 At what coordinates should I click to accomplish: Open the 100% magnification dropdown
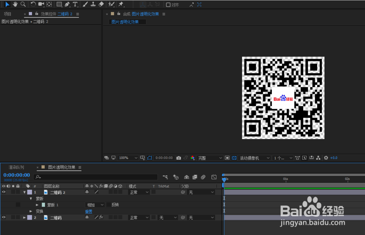click(x=128, y=158)
